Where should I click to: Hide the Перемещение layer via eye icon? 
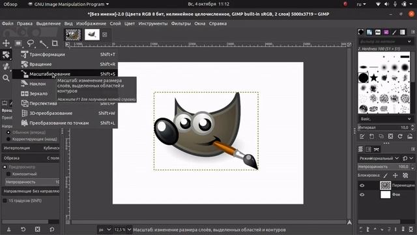pos(362,185)
